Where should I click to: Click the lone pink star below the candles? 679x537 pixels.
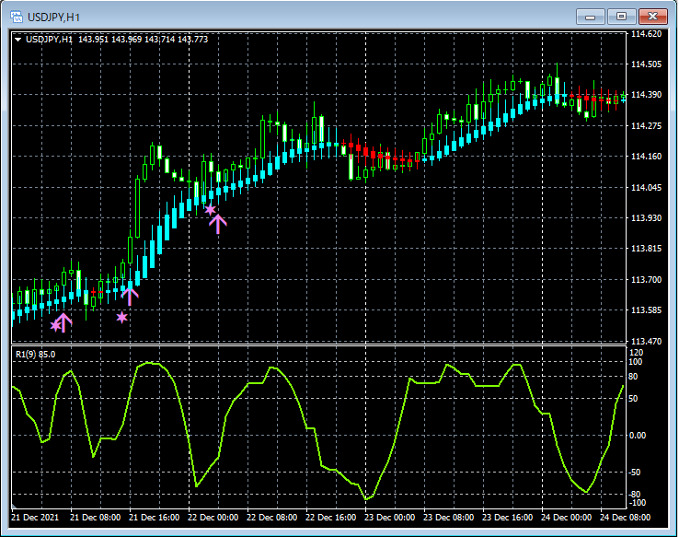tap(122, 318)
